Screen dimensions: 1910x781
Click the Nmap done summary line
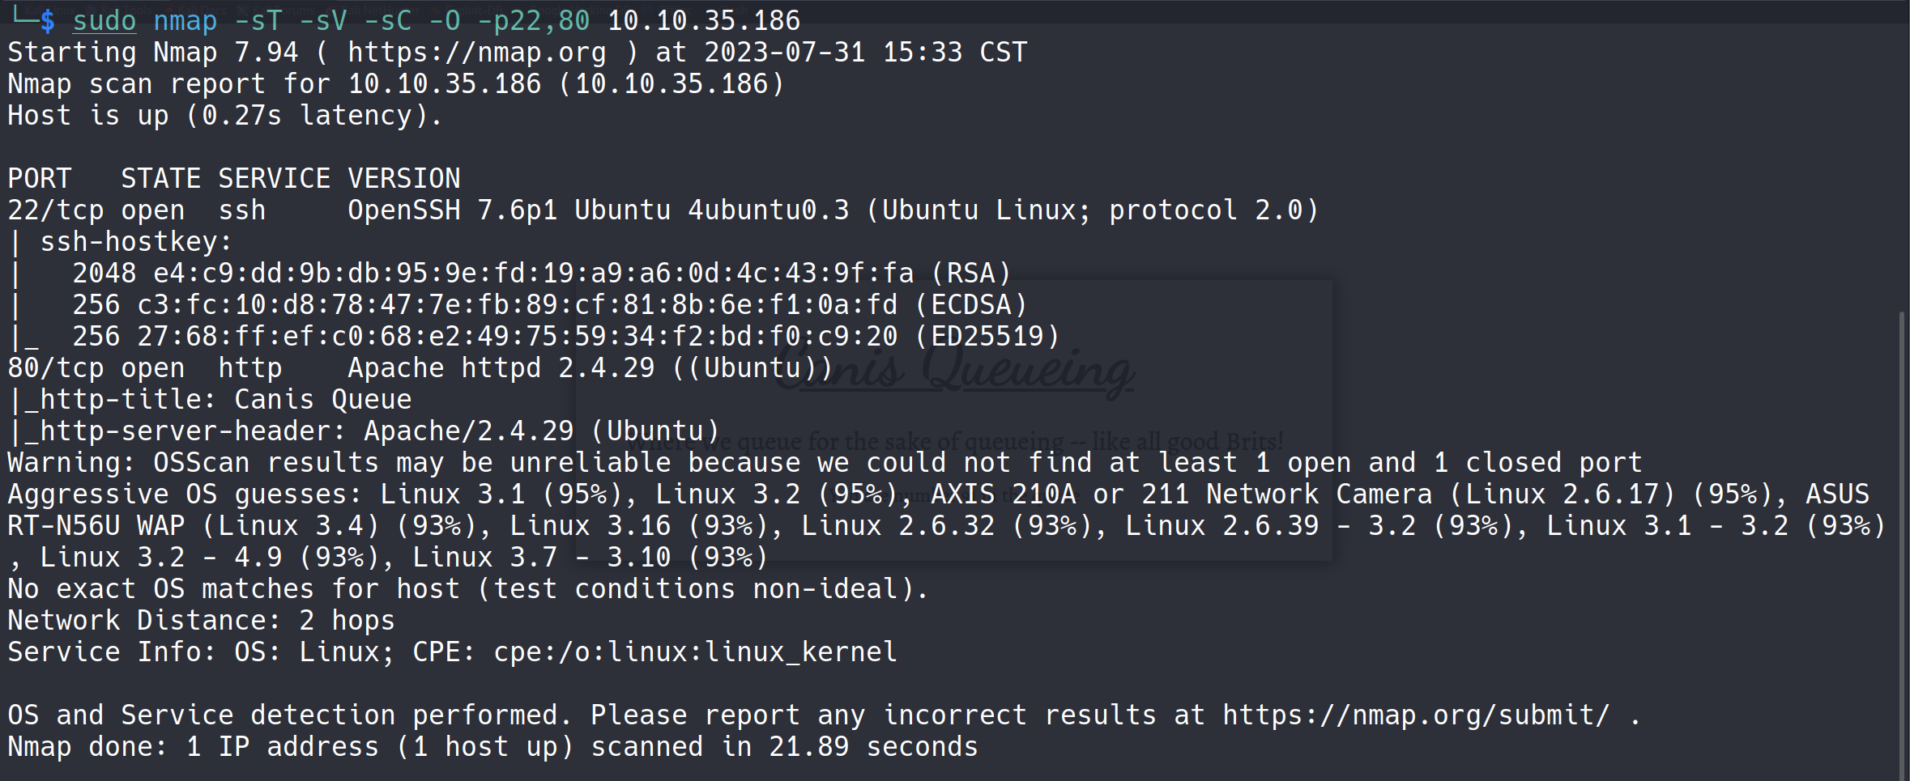click(x=492, y=747)
